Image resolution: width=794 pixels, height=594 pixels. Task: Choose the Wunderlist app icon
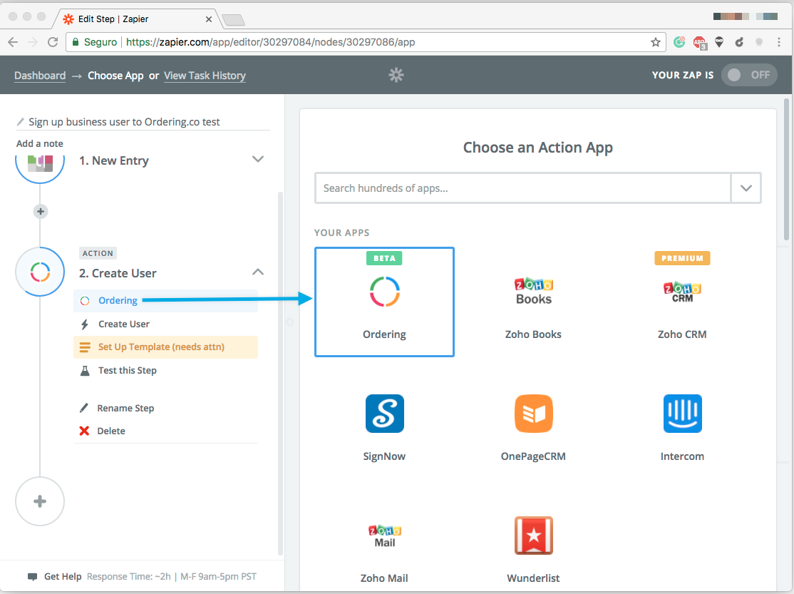(x=533, y=536)
